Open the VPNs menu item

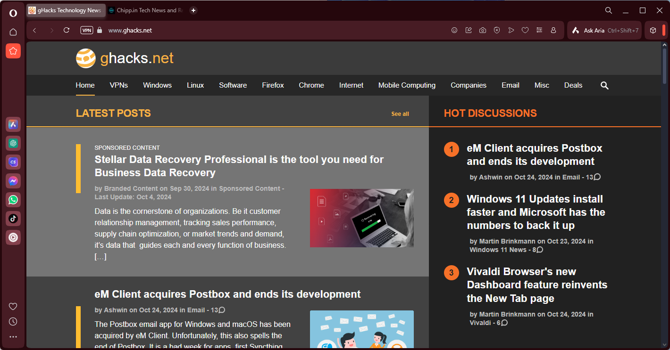point(119,85)
